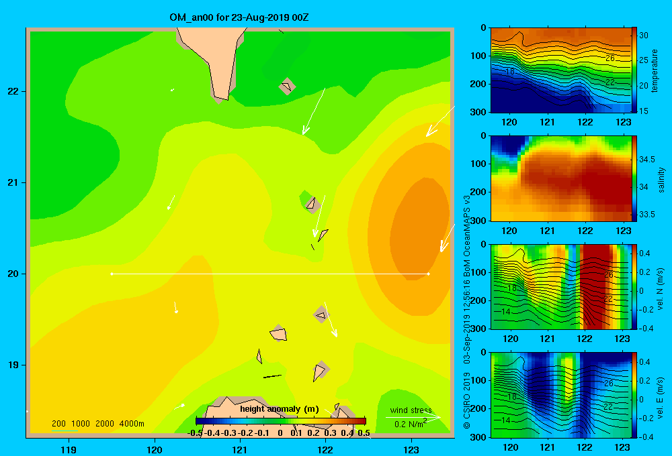Select the eastern endpoint of the transect line

click(429, 274)
